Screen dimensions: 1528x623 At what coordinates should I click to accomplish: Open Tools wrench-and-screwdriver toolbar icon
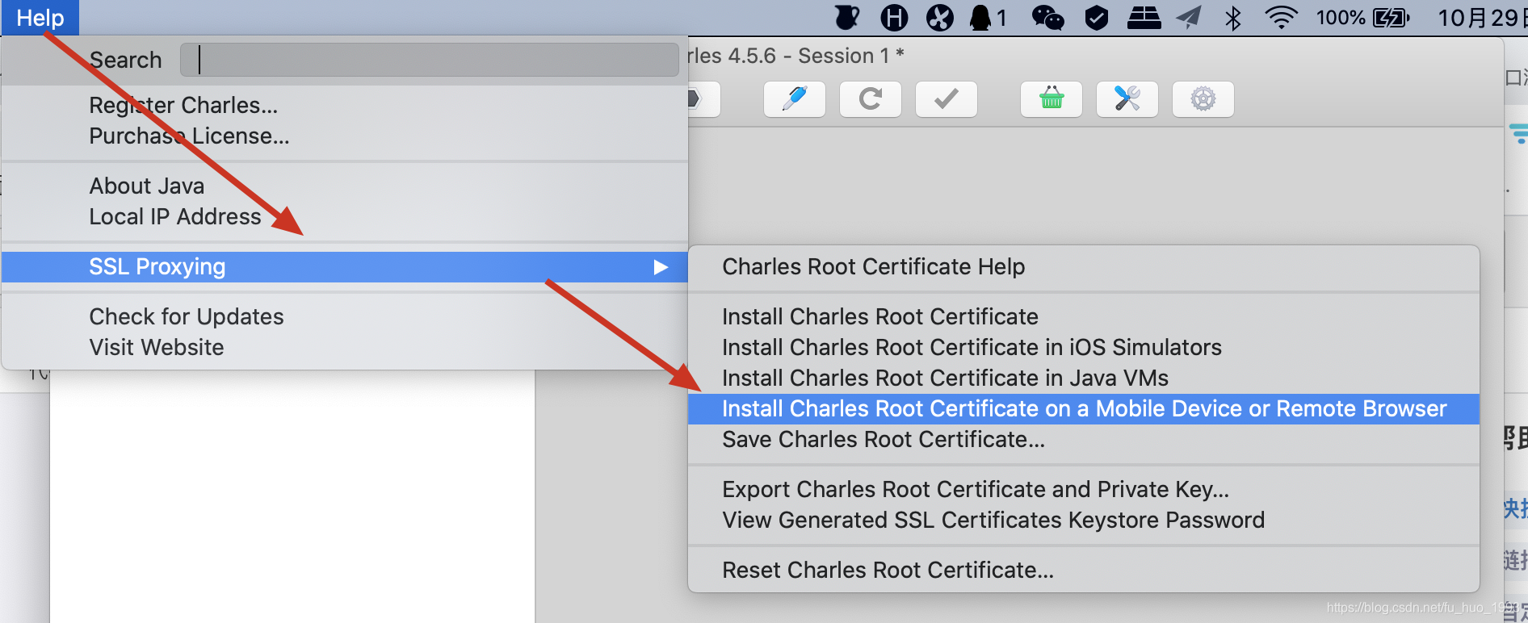tap(1127, 99)
